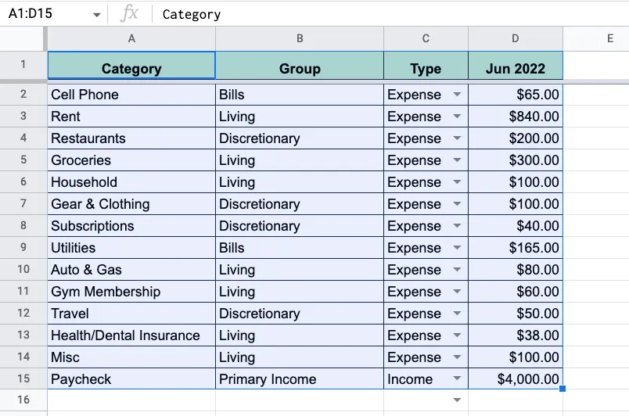The image size is (629, 416).
Task: Select the Rent cell
Action: pos(131,117)
